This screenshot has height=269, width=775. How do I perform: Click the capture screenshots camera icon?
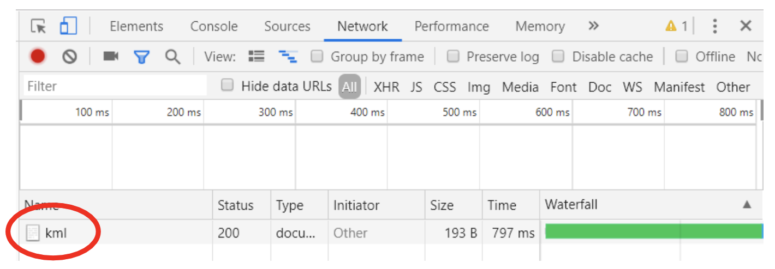click(x=111, y=56)
